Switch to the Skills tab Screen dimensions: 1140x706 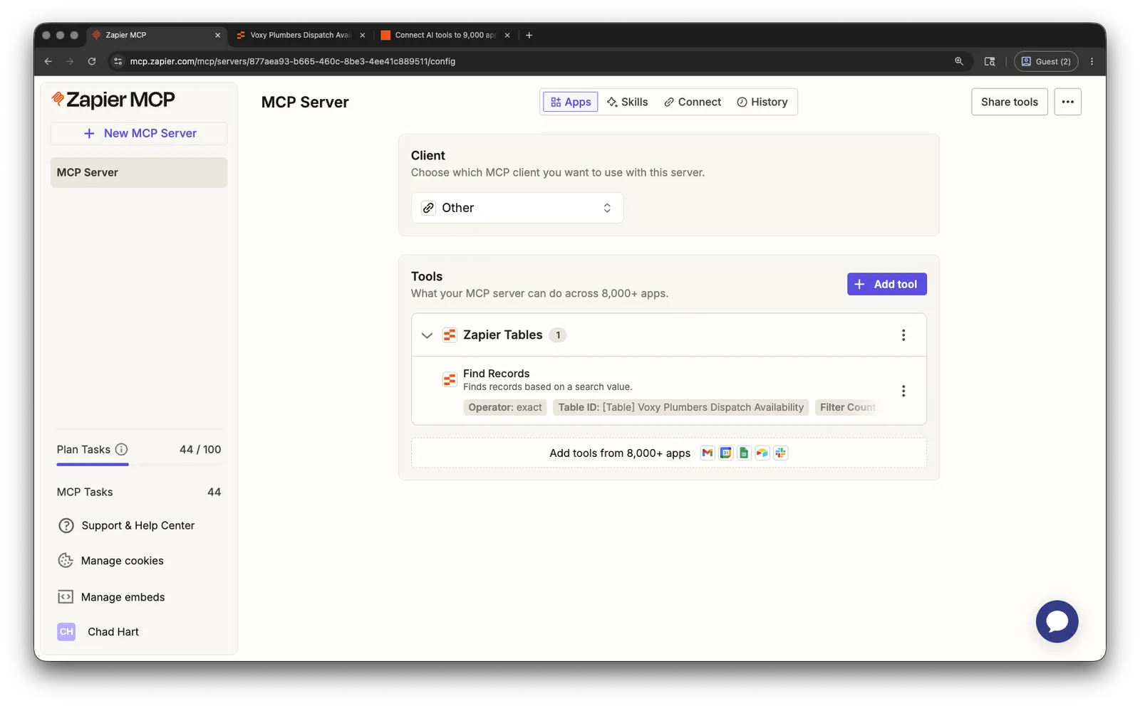point(628,102)
